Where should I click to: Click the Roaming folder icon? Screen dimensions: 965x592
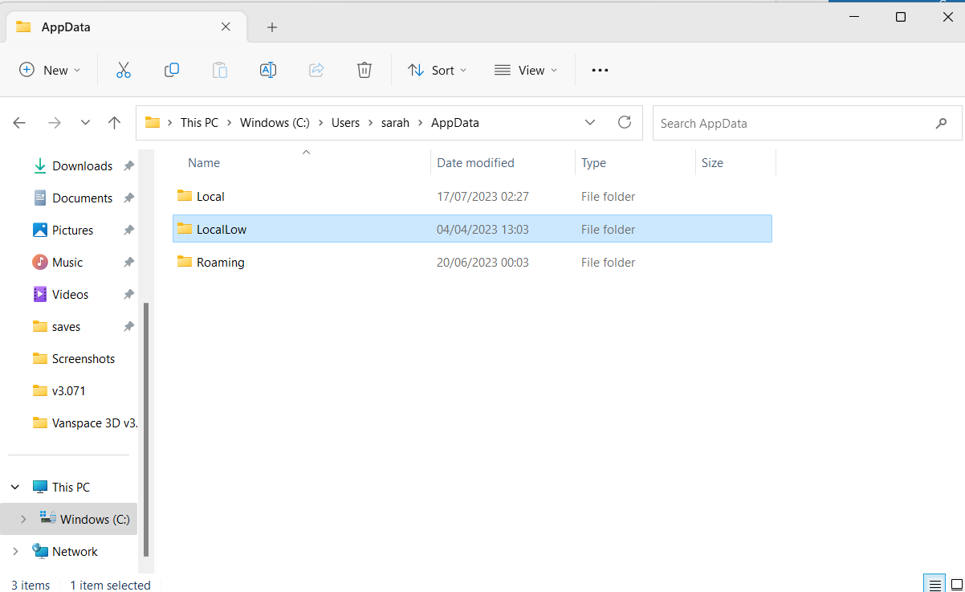[x=185, y=261]
